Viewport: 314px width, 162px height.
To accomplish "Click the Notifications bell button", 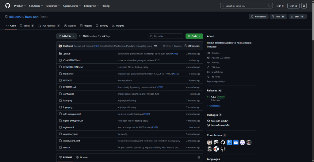I will [258, 17].
